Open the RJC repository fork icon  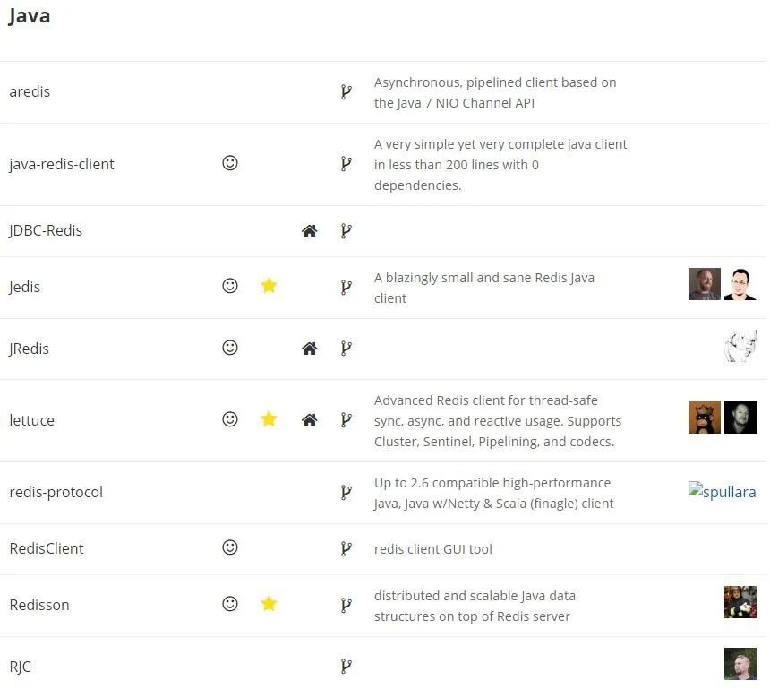(346, 666)
